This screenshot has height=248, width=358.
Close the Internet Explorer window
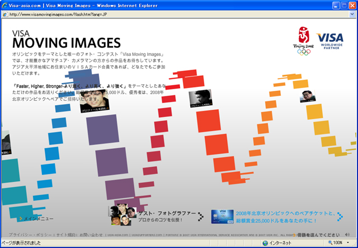pyautogui.click(x=352, y=6)
